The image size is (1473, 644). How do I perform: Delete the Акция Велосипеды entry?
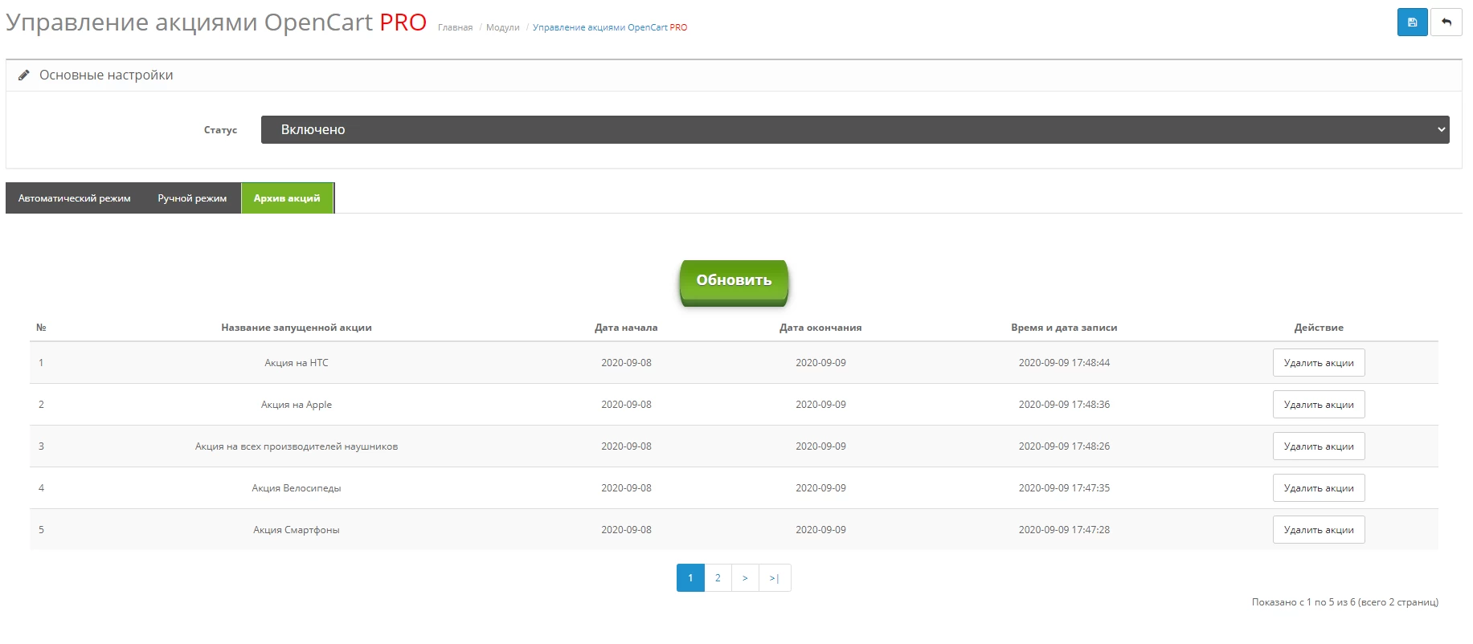(x=1319, y=488)
